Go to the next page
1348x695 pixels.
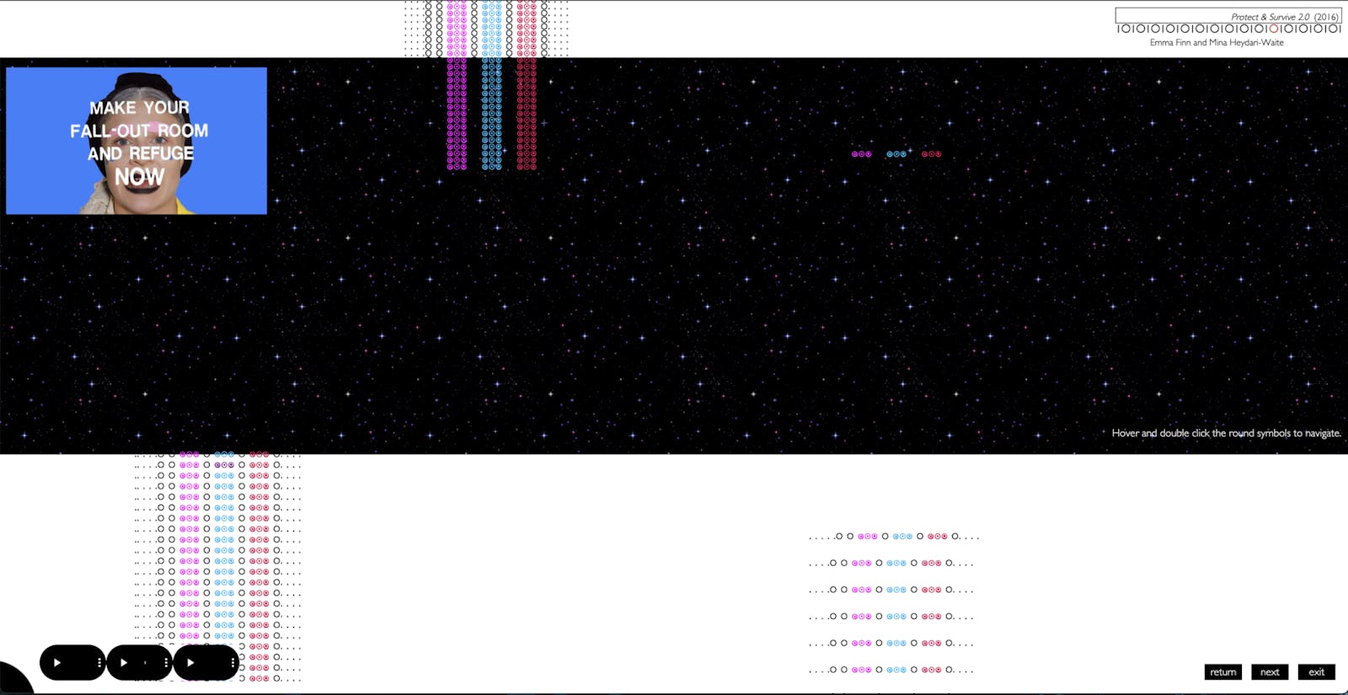(x=1270, y=671)
